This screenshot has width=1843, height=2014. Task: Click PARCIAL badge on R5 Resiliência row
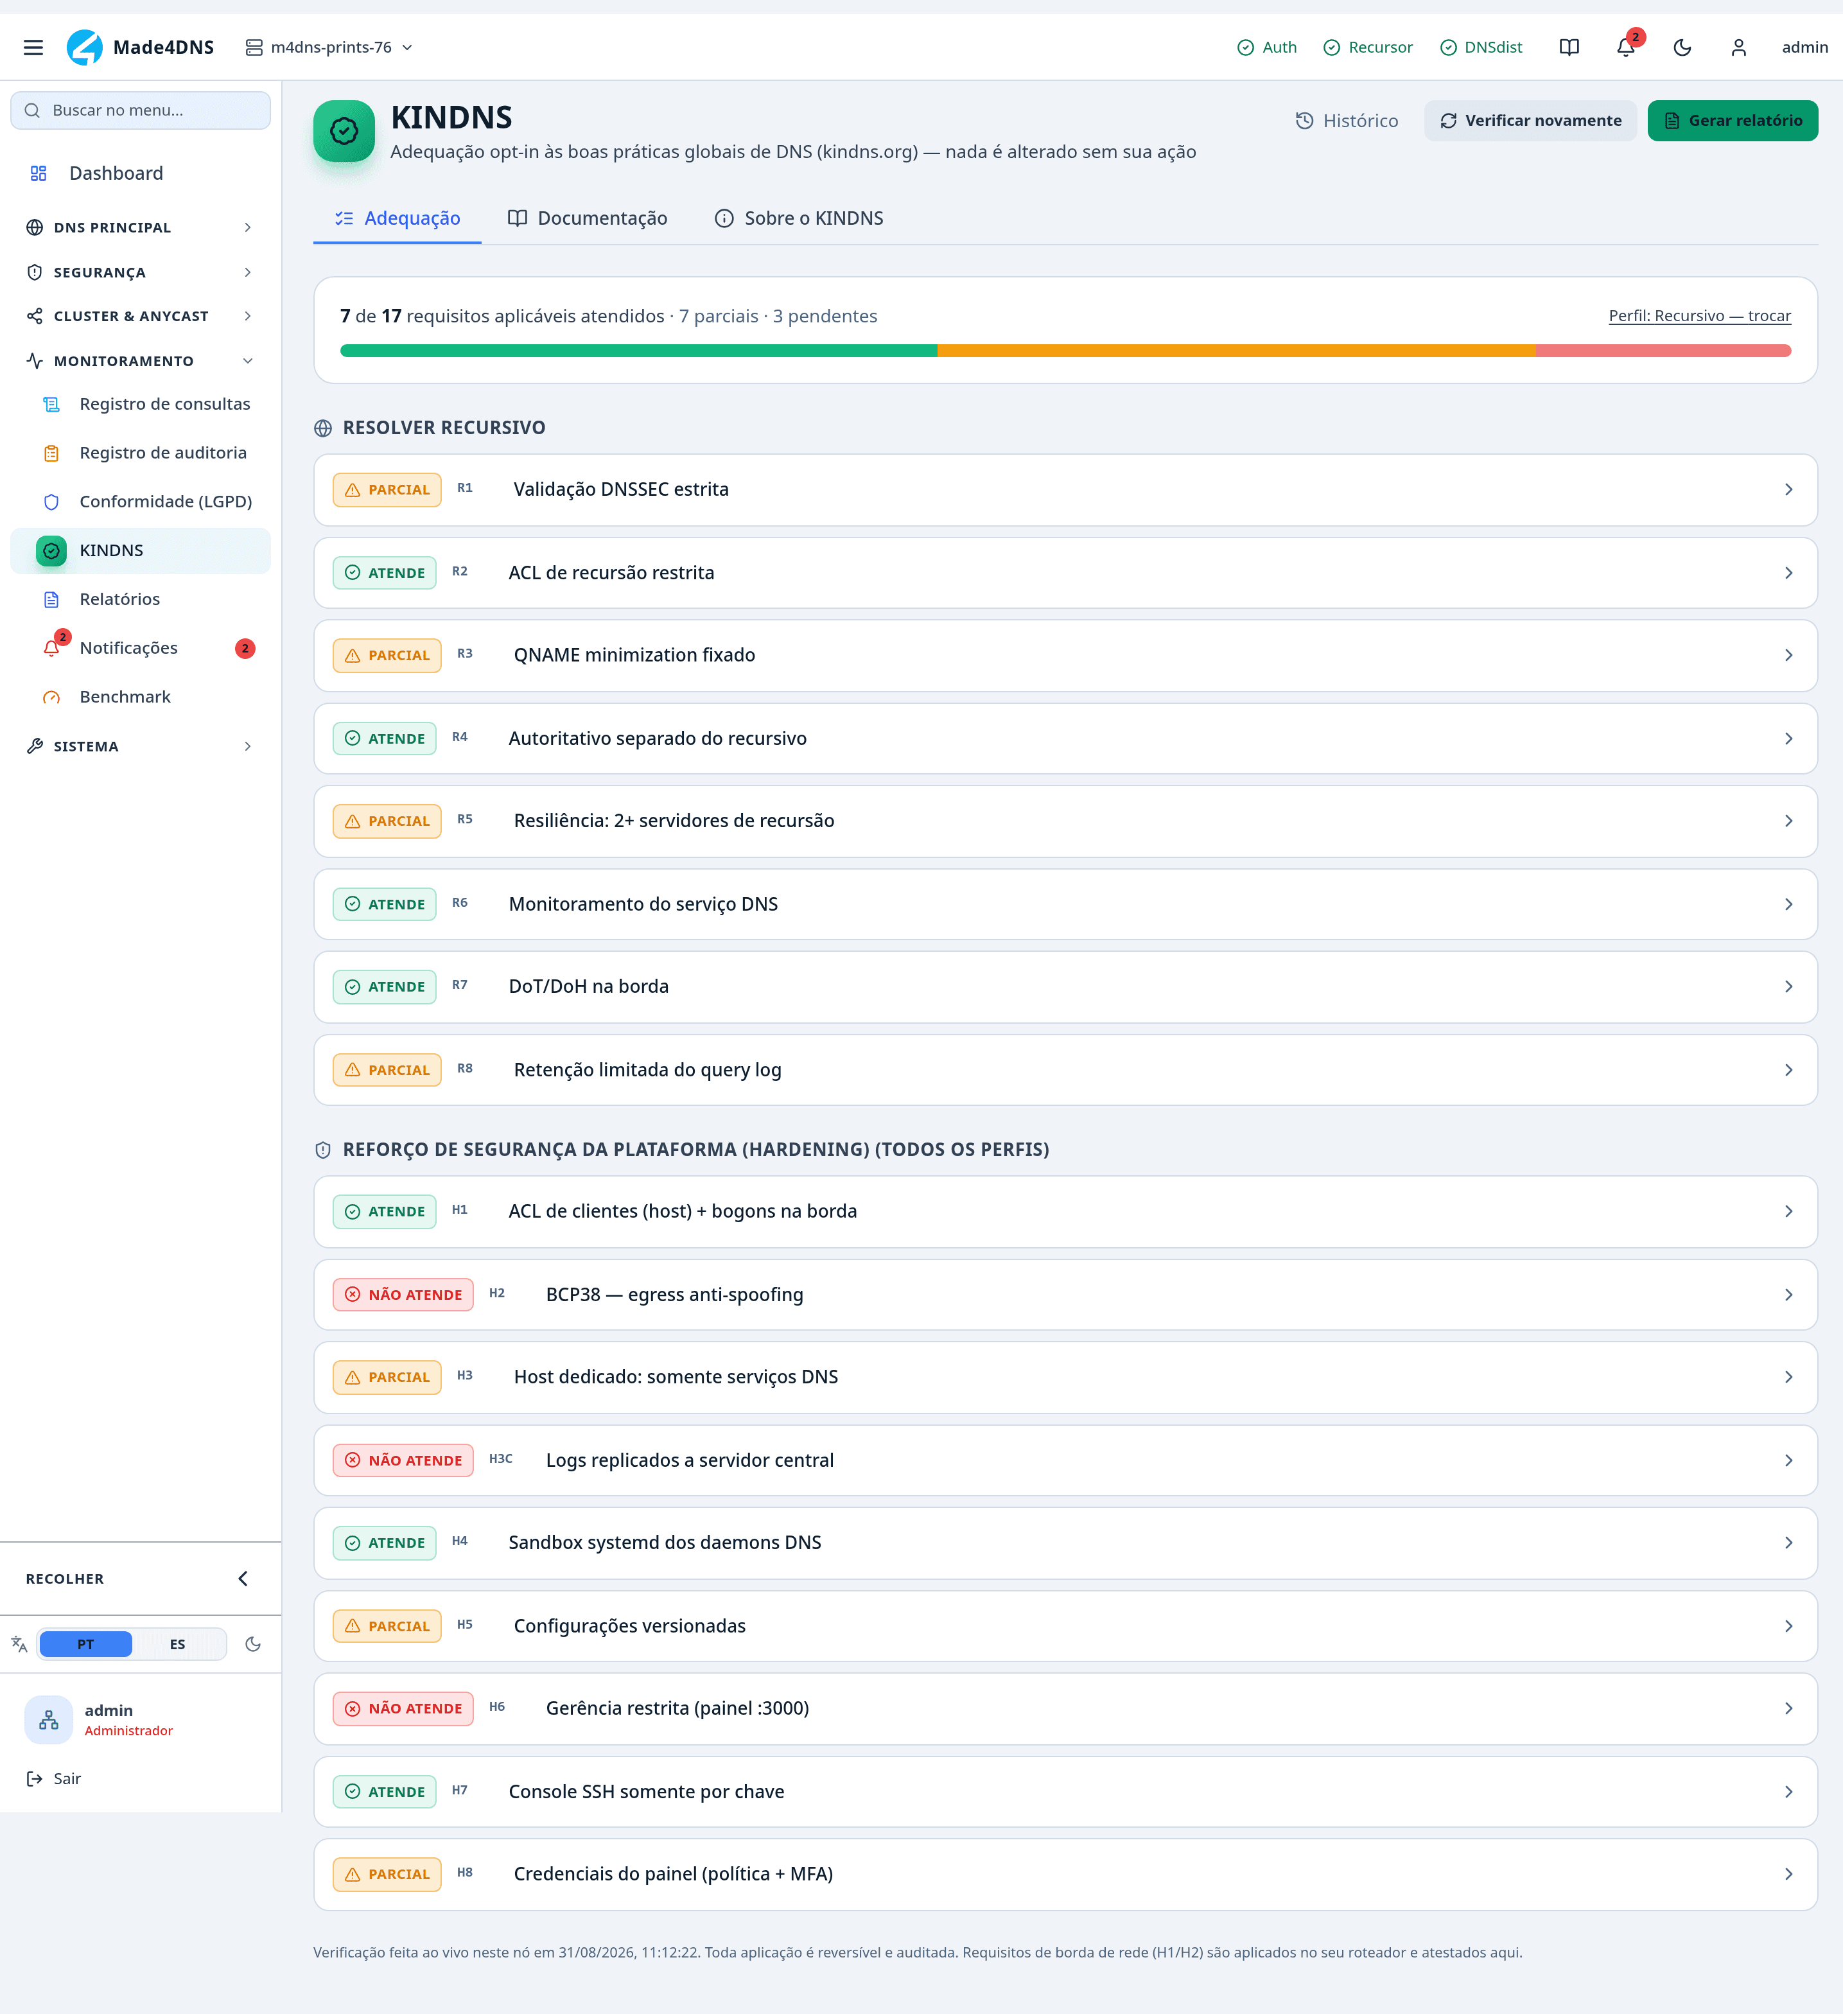click(x=387, y=821)
